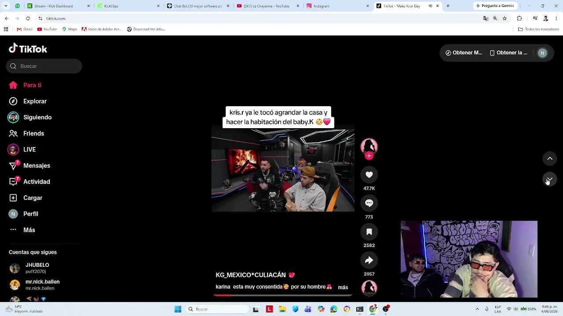Open the OBS Studio taskbar icon
Screen dimensions: 563x316
386,309
